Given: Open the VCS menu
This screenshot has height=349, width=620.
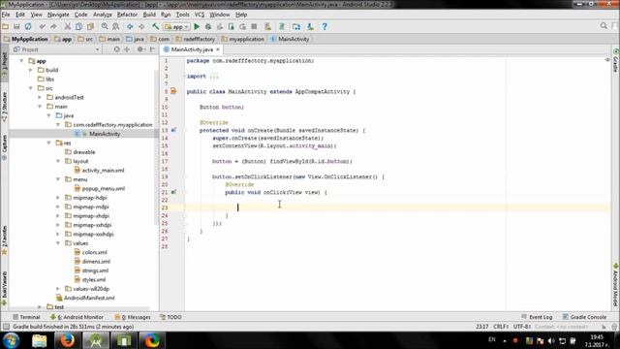Looking at the screenshot, I should [200, 15].
